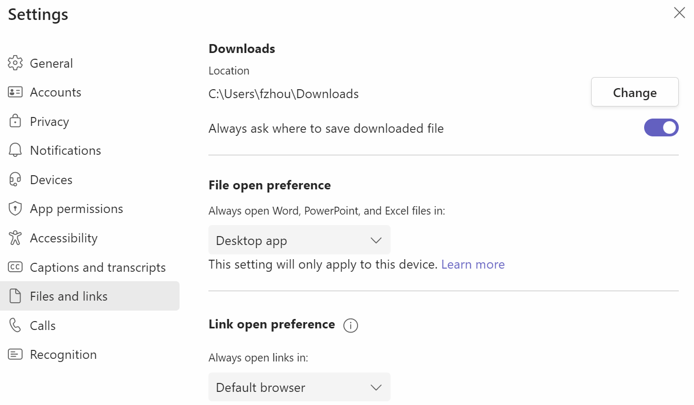Follow the Learn more link
Screen dimensions: 694x405
click(x=472, y=264)
